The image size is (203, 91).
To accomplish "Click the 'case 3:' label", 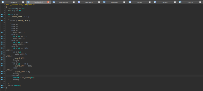I will tap(15, 40).
